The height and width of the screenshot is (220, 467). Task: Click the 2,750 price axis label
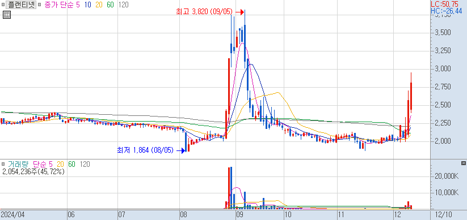443,87
